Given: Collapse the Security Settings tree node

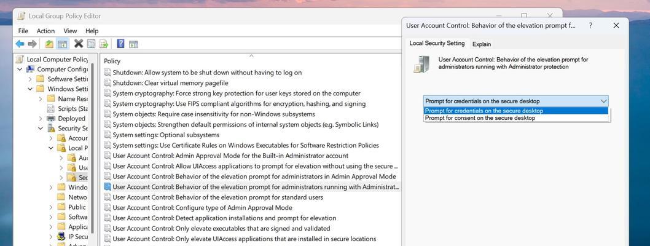Looking at the screenshot, I should tap(41, 128).
